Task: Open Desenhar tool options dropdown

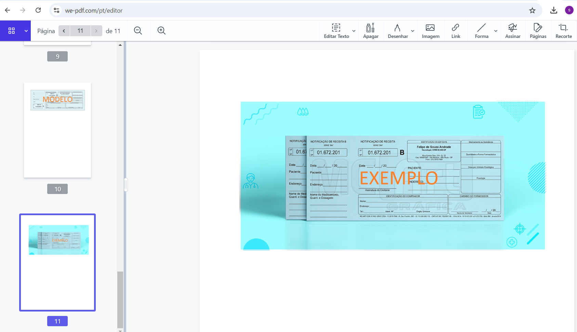Action: coord(412,31)
